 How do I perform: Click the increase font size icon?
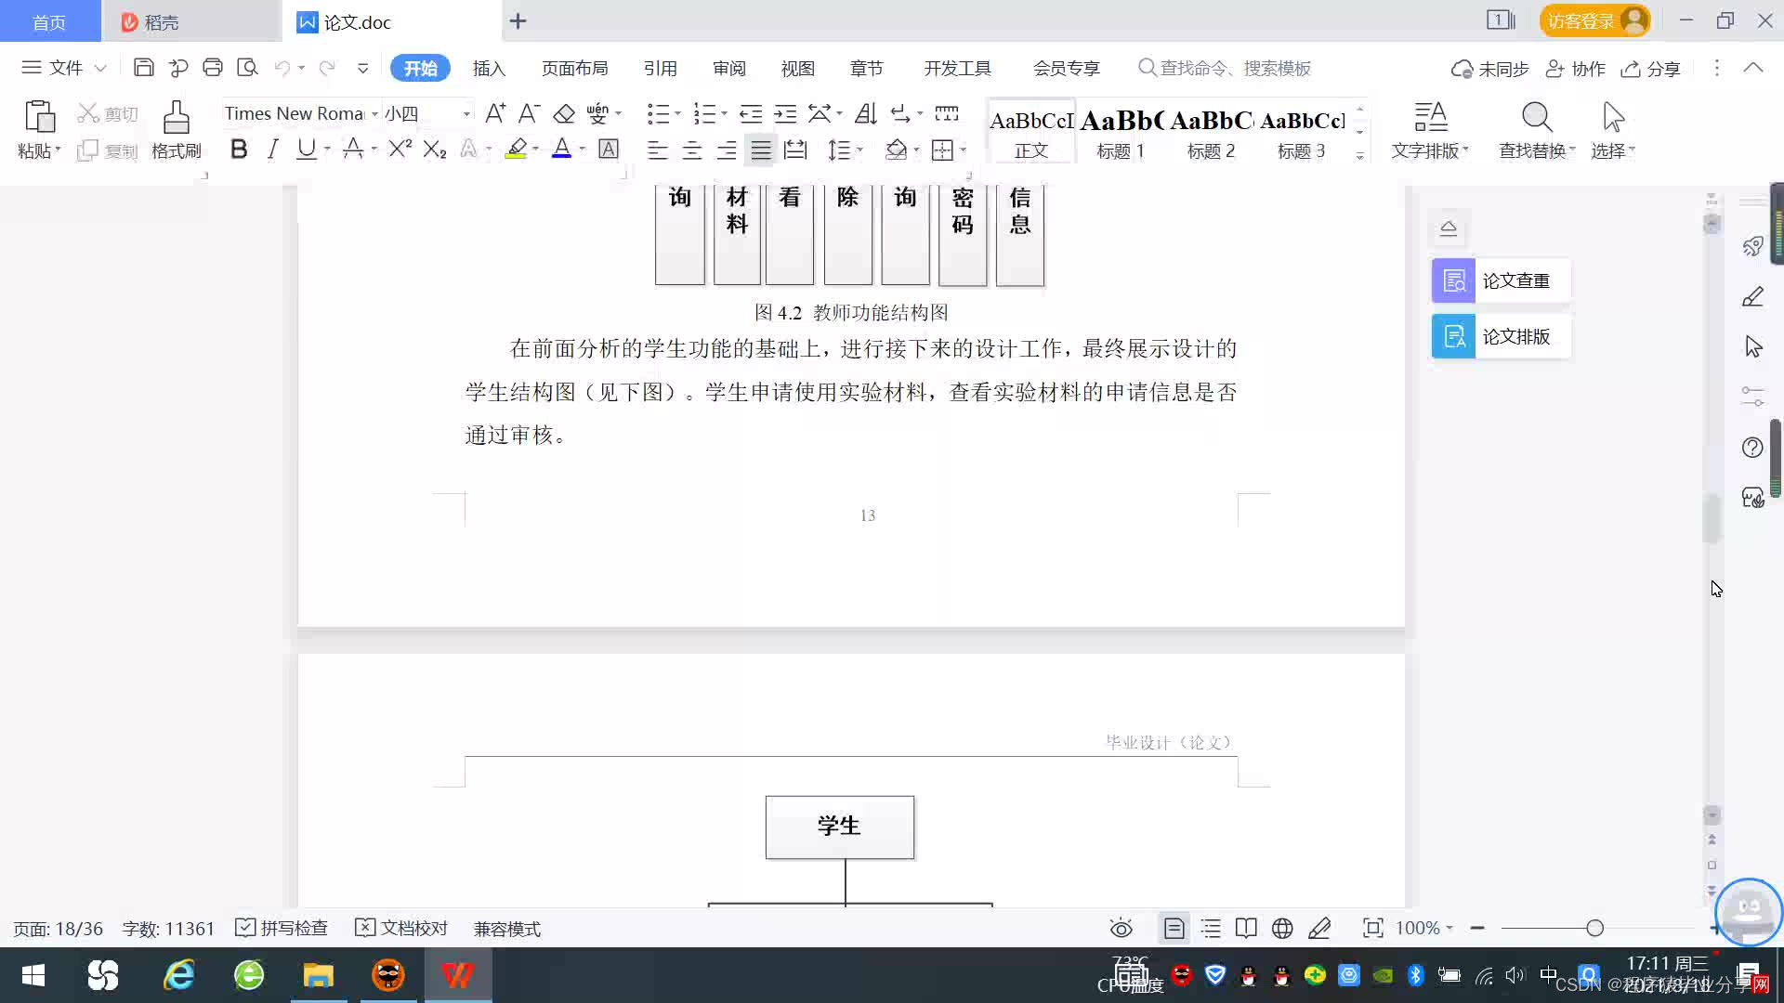(495, 113)
